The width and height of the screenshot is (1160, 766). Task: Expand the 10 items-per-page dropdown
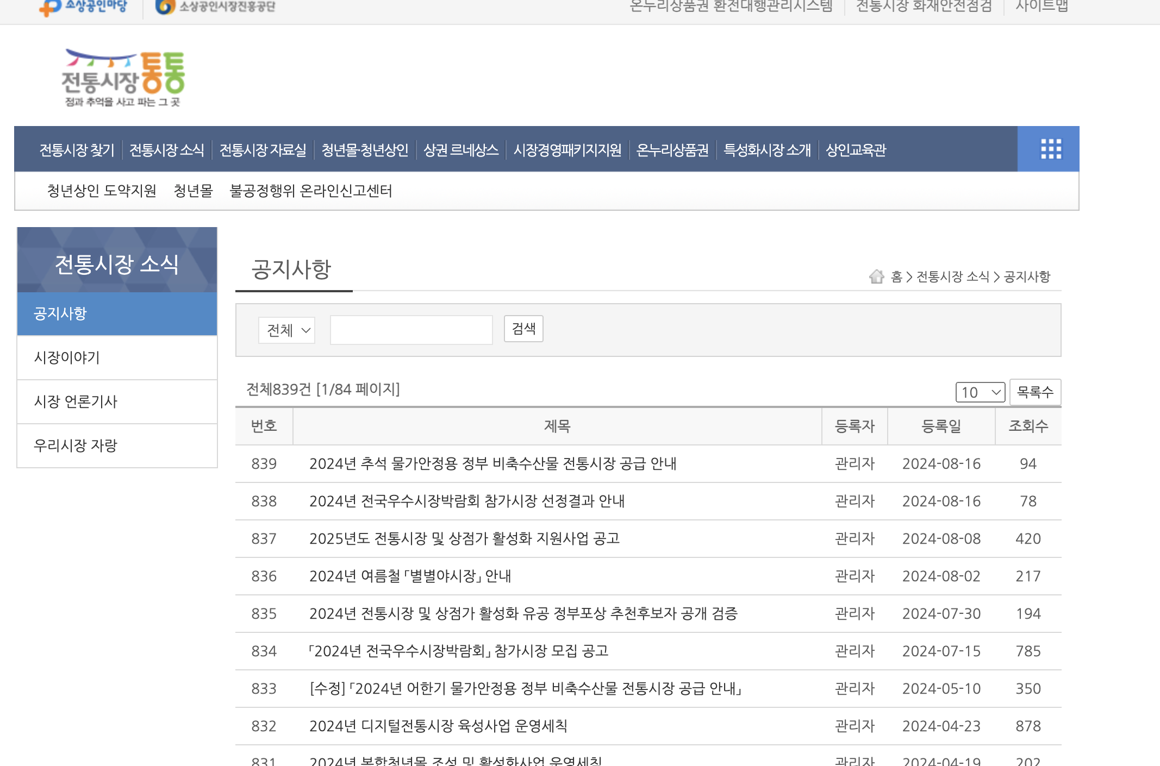980,392
